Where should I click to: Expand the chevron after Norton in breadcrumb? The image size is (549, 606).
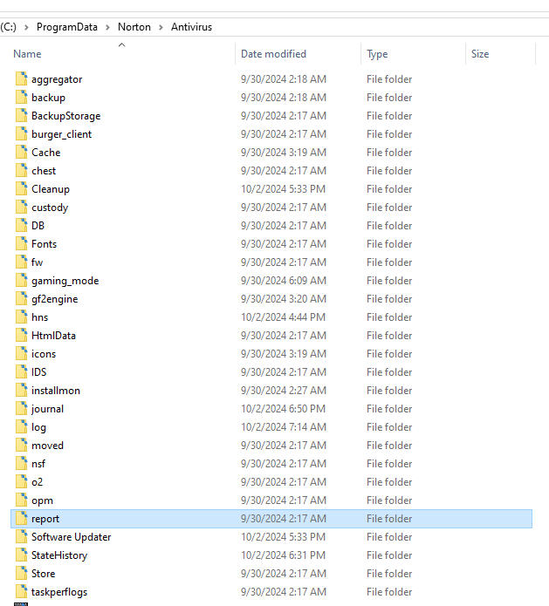161,27
